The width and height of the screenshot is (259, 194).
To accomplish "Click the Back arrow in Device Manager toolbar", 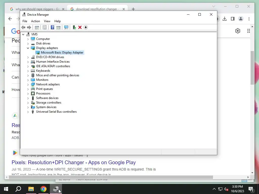I will pyautogui.click(x=23, y=27).
